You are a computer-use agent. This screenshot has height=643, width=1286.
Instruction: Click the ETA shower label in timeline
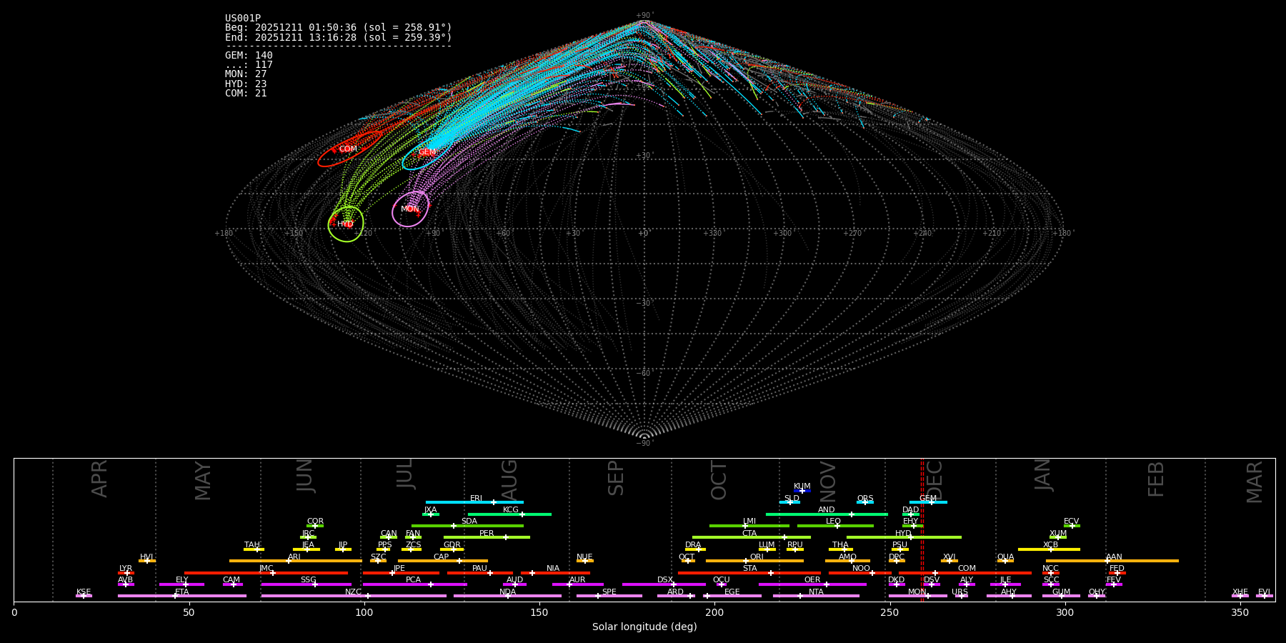pos(182,592)
